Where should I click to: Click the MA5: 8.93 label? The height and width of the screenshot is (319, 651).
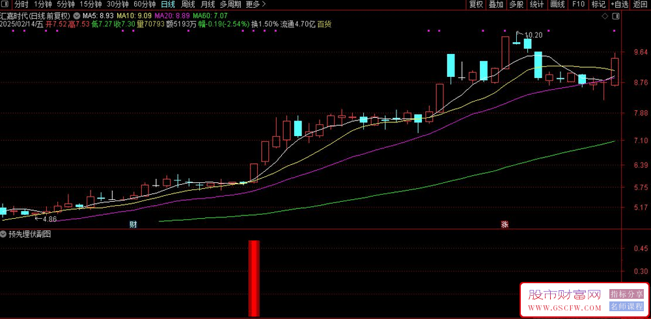point(98,16)
